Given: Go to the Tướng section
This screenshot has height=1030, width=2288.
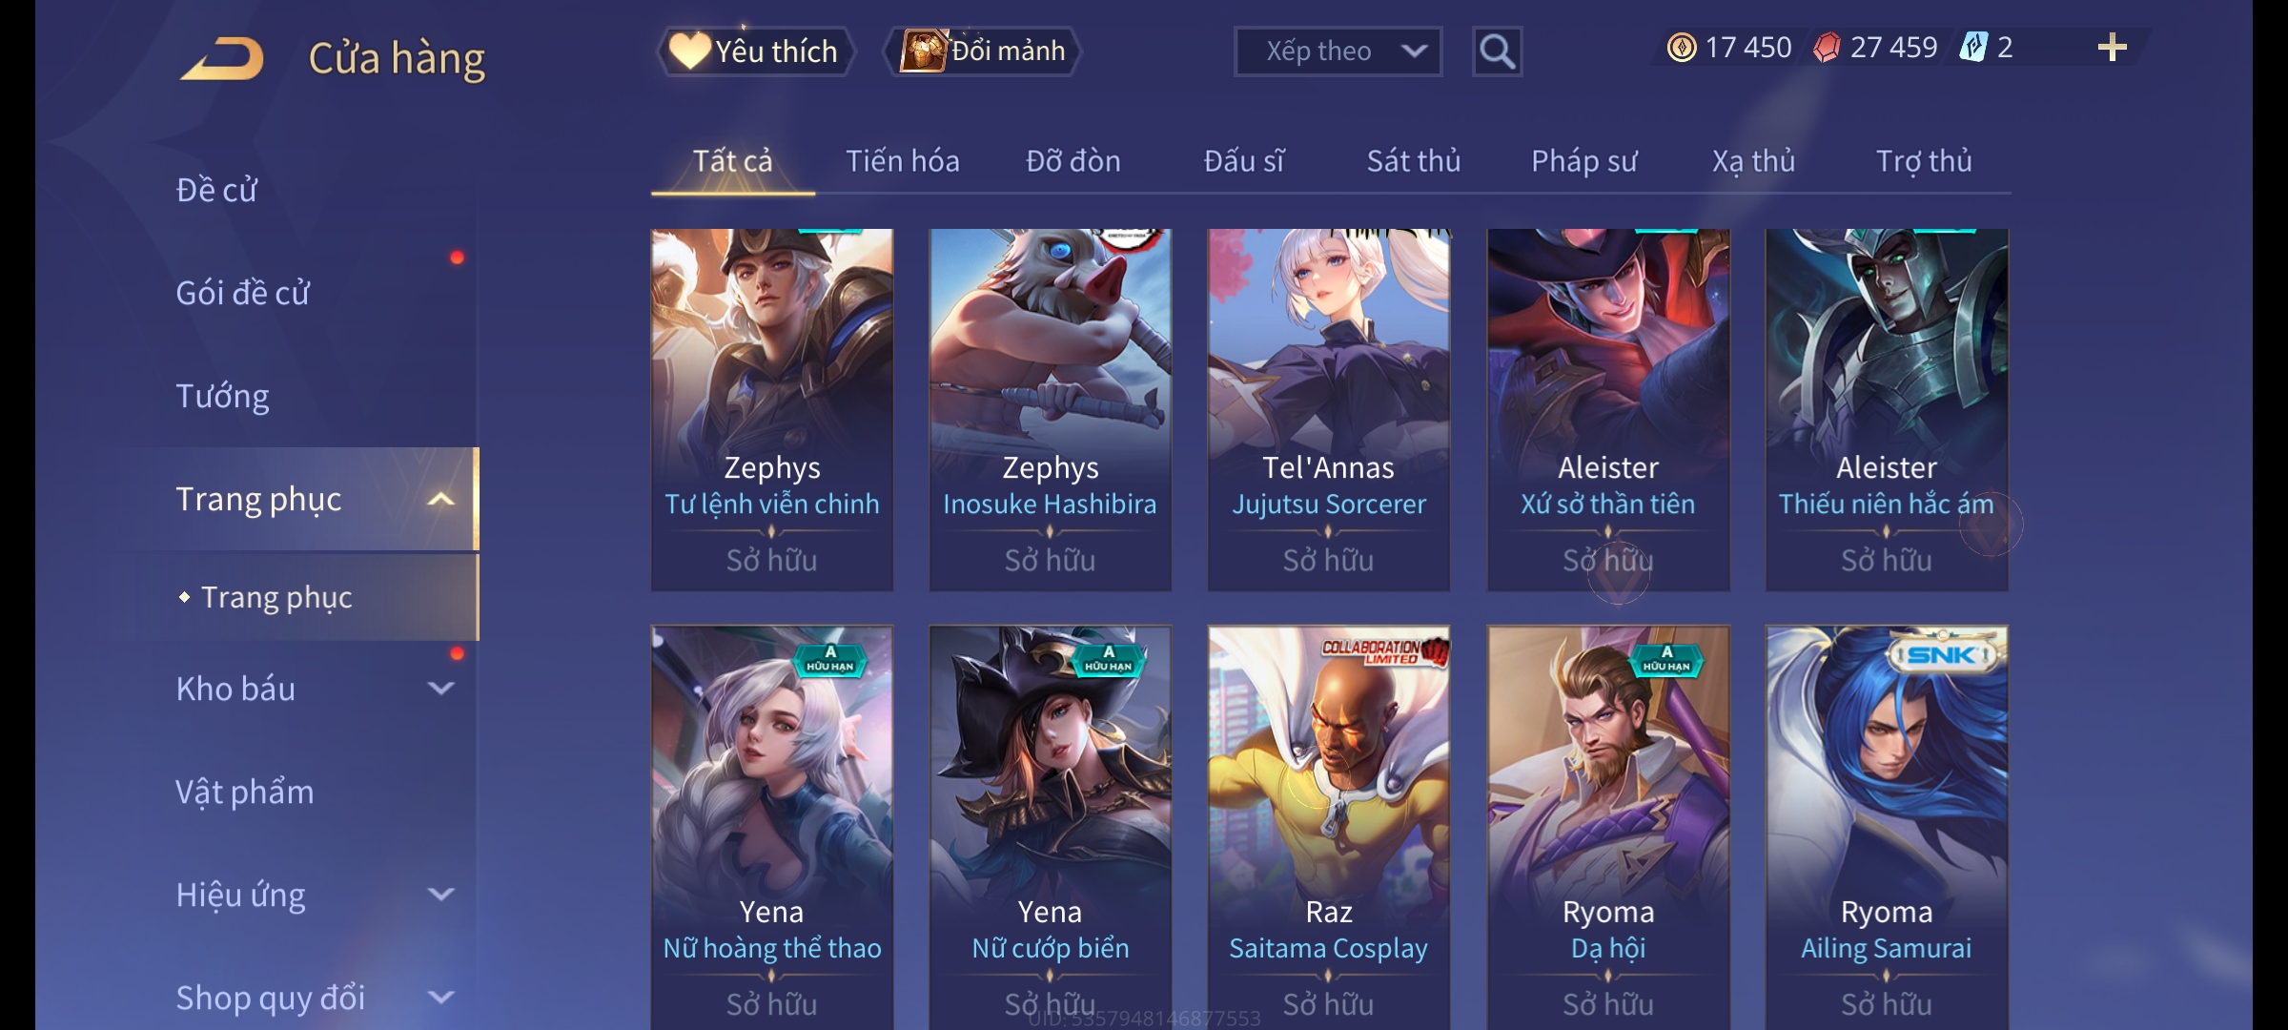Looking at the screenshot, I should pos(222,396).
